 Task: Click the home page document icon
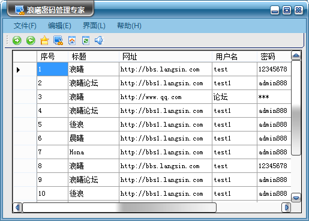(x=72, y=40)
